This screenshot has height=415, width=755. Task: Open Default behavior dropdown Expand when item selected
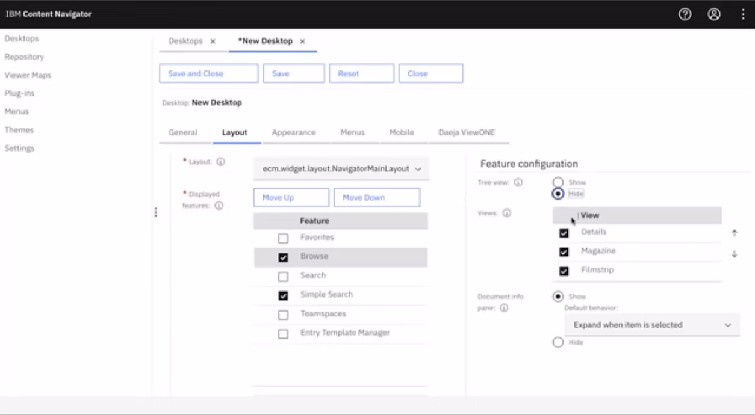652,325
